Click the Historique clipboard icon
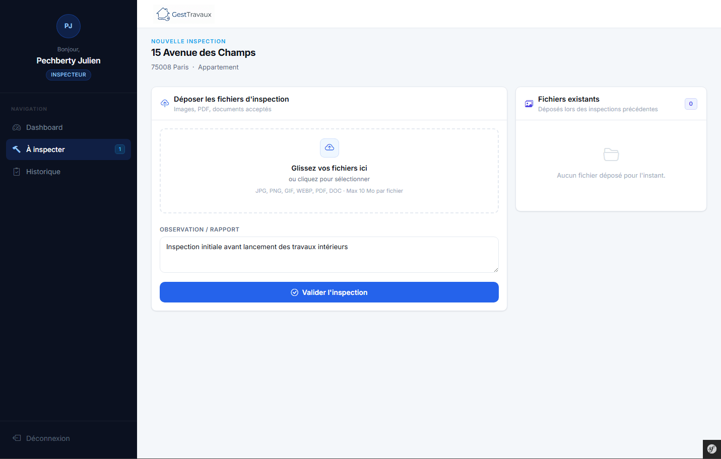The width and height of the screenshot is (721, 459). [x=17, y=172]
